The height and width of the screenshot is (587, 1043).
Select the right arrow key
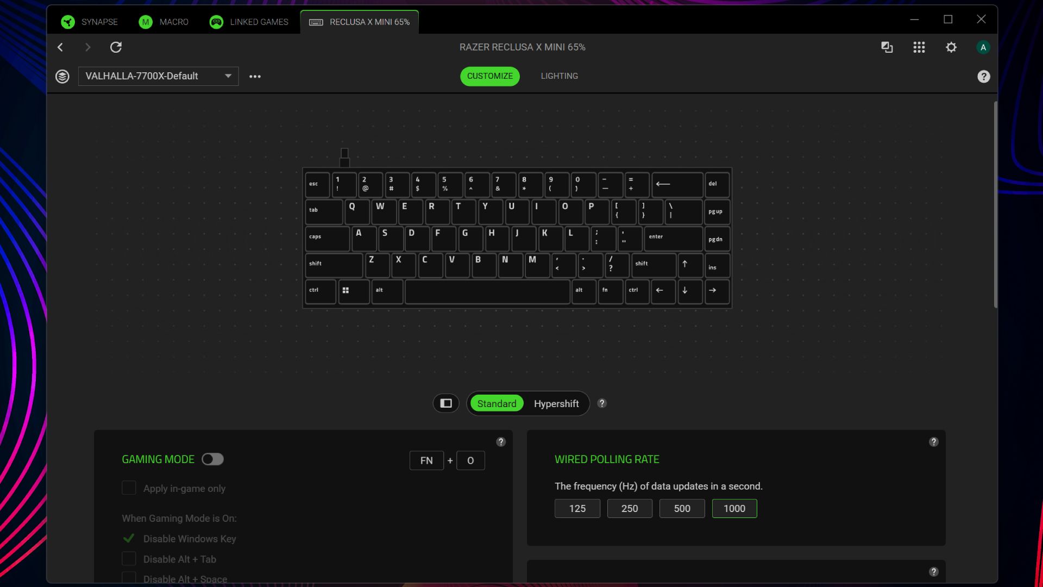(717, 291)
